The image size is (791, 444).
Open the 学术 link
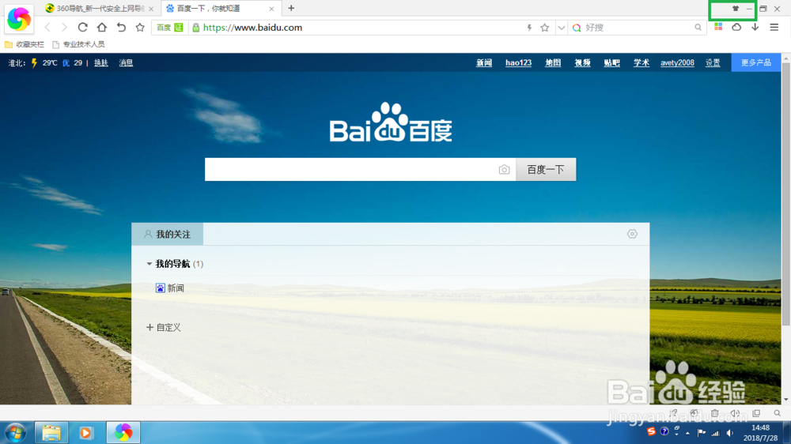tap(642, 63)
